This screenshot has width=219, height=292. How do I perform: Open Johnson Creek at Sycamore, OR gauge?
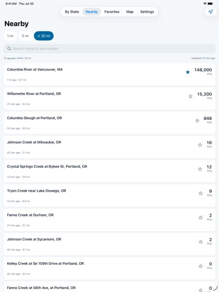coord(109,244)
